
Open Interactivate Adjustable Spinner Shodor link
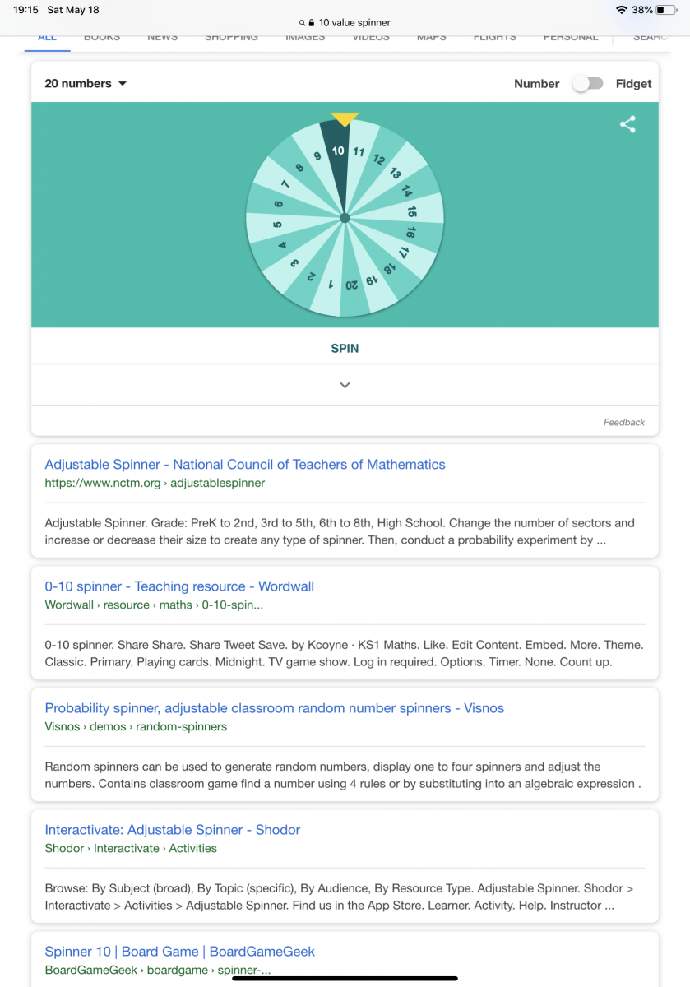tap(172, 830)
